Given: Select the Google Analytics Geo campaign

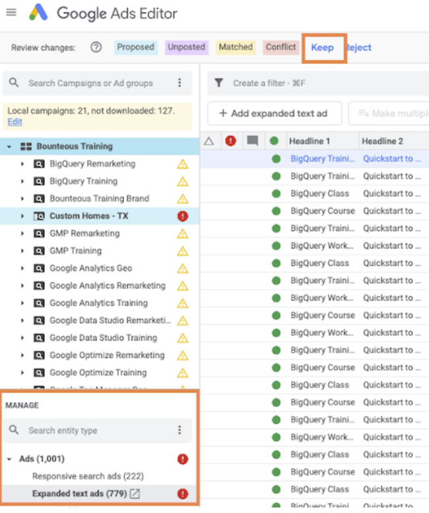Looking at the screenshot, I should pyautogui.click(x=91, y=268).
